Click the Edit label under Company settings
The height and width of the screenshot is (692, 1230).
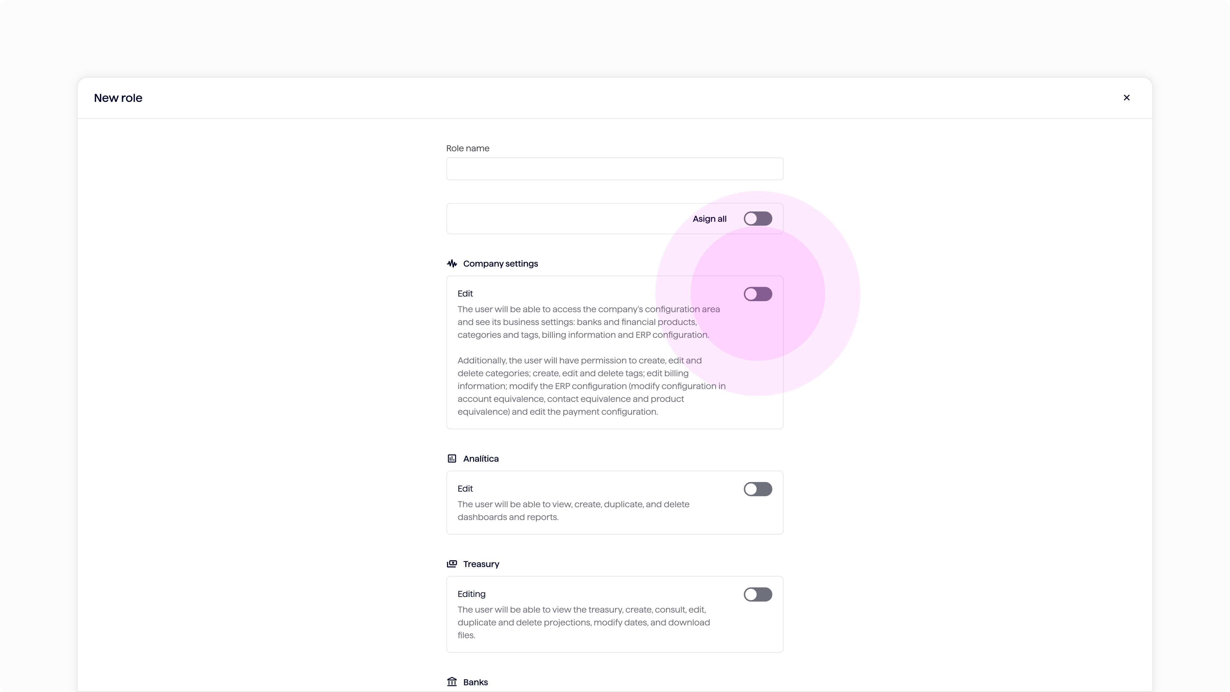click(465, 294)
